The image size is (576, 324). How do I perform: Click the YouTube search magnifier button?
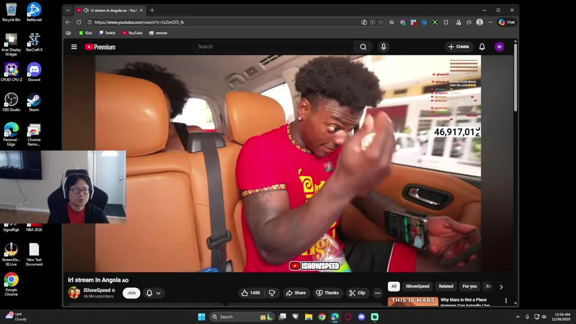pos(363,47)
